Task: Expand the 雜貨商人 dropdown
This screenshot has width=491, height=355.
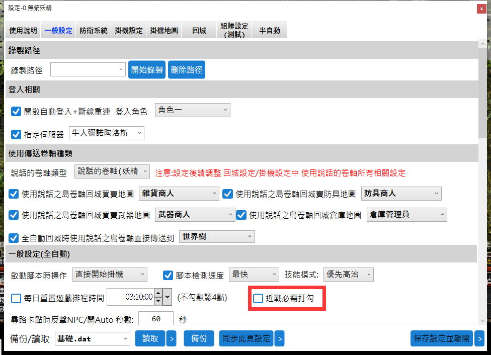Action: [179, 194]
